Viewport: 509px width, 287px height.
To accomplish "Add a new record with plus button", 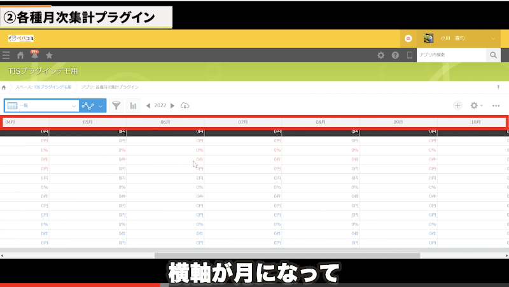I will (x=457, y=105).
